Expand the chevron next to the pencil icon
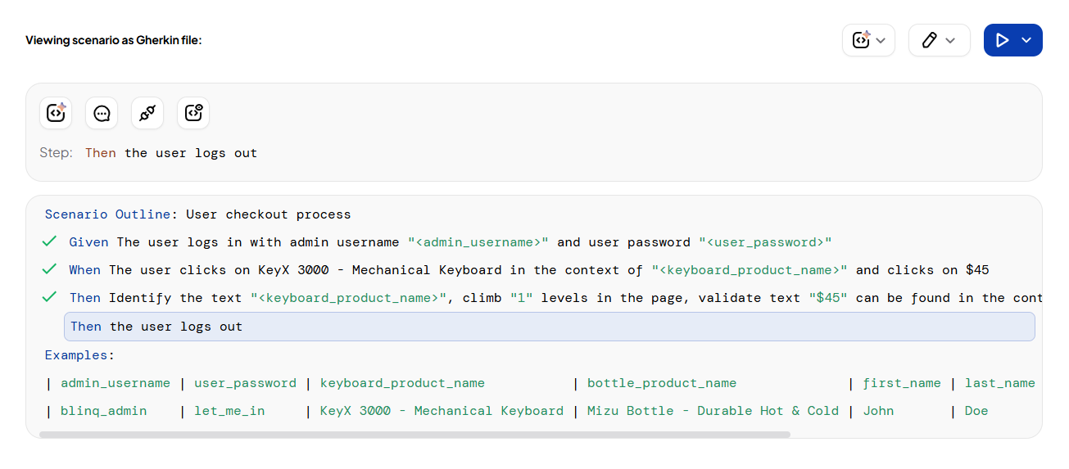Viewport: 1069px width, 469px height. pos(950,40)
